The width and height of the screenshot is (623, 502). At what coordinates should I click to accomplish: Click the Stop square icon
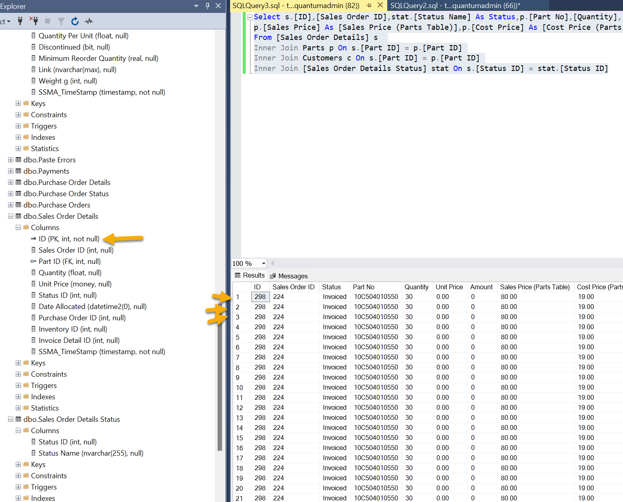[x=48, y=21]
